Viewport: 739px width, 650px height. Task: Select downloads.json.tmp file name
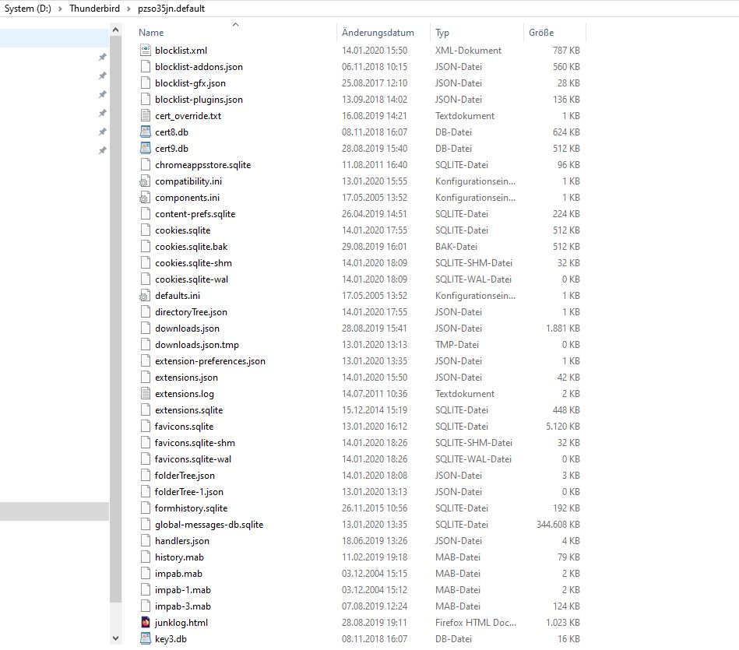pyautogui.click(x=196, y=345)
